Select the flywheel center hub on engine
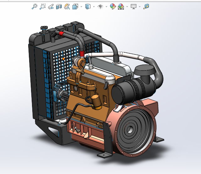The image size is (201, 174). click(x=130, y=129)
